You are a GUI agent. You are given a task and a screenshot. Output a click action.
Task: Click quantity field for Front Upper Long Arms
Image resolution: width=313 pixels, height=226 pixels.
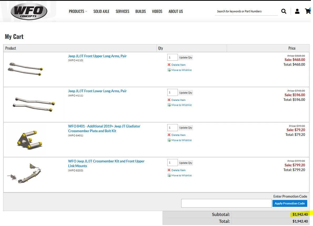click(173, 57)
